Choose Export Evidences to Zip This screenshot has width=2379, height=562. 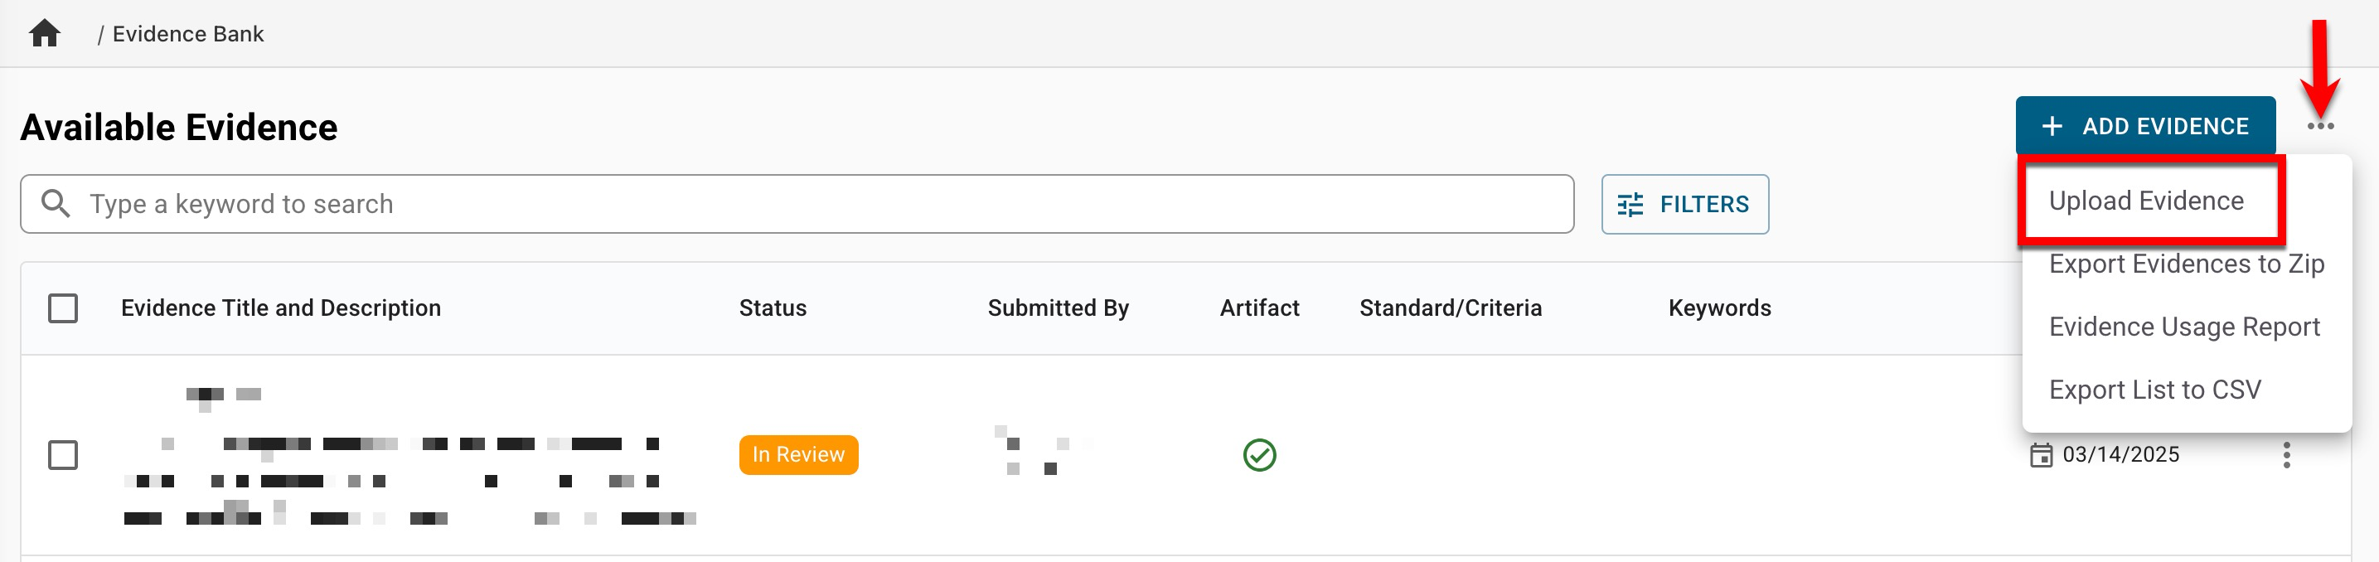(2185, 264)
